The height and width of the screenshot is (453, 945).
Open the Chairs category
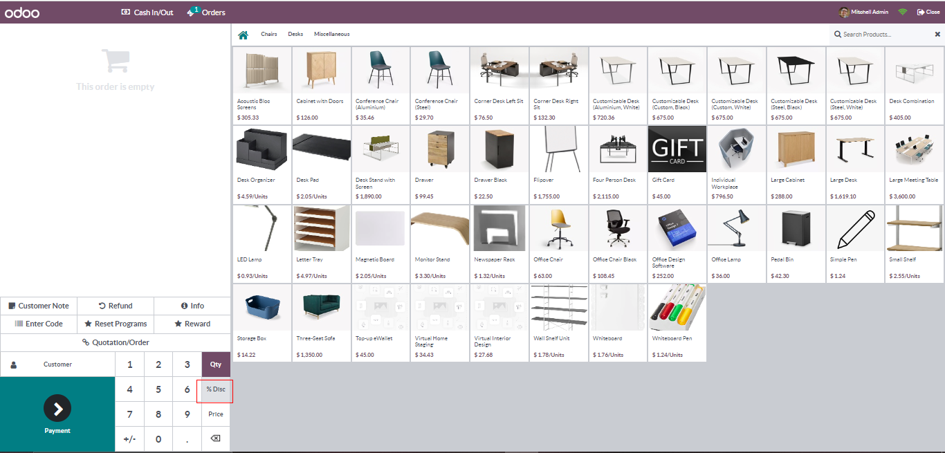click(268, 35)
